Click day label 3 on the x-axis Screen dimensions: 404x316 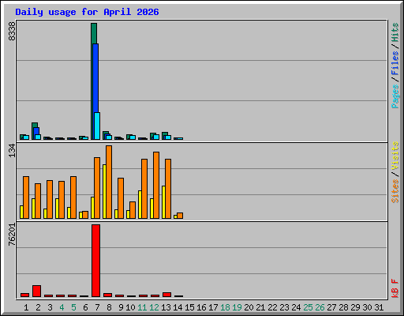click(50, 307)
